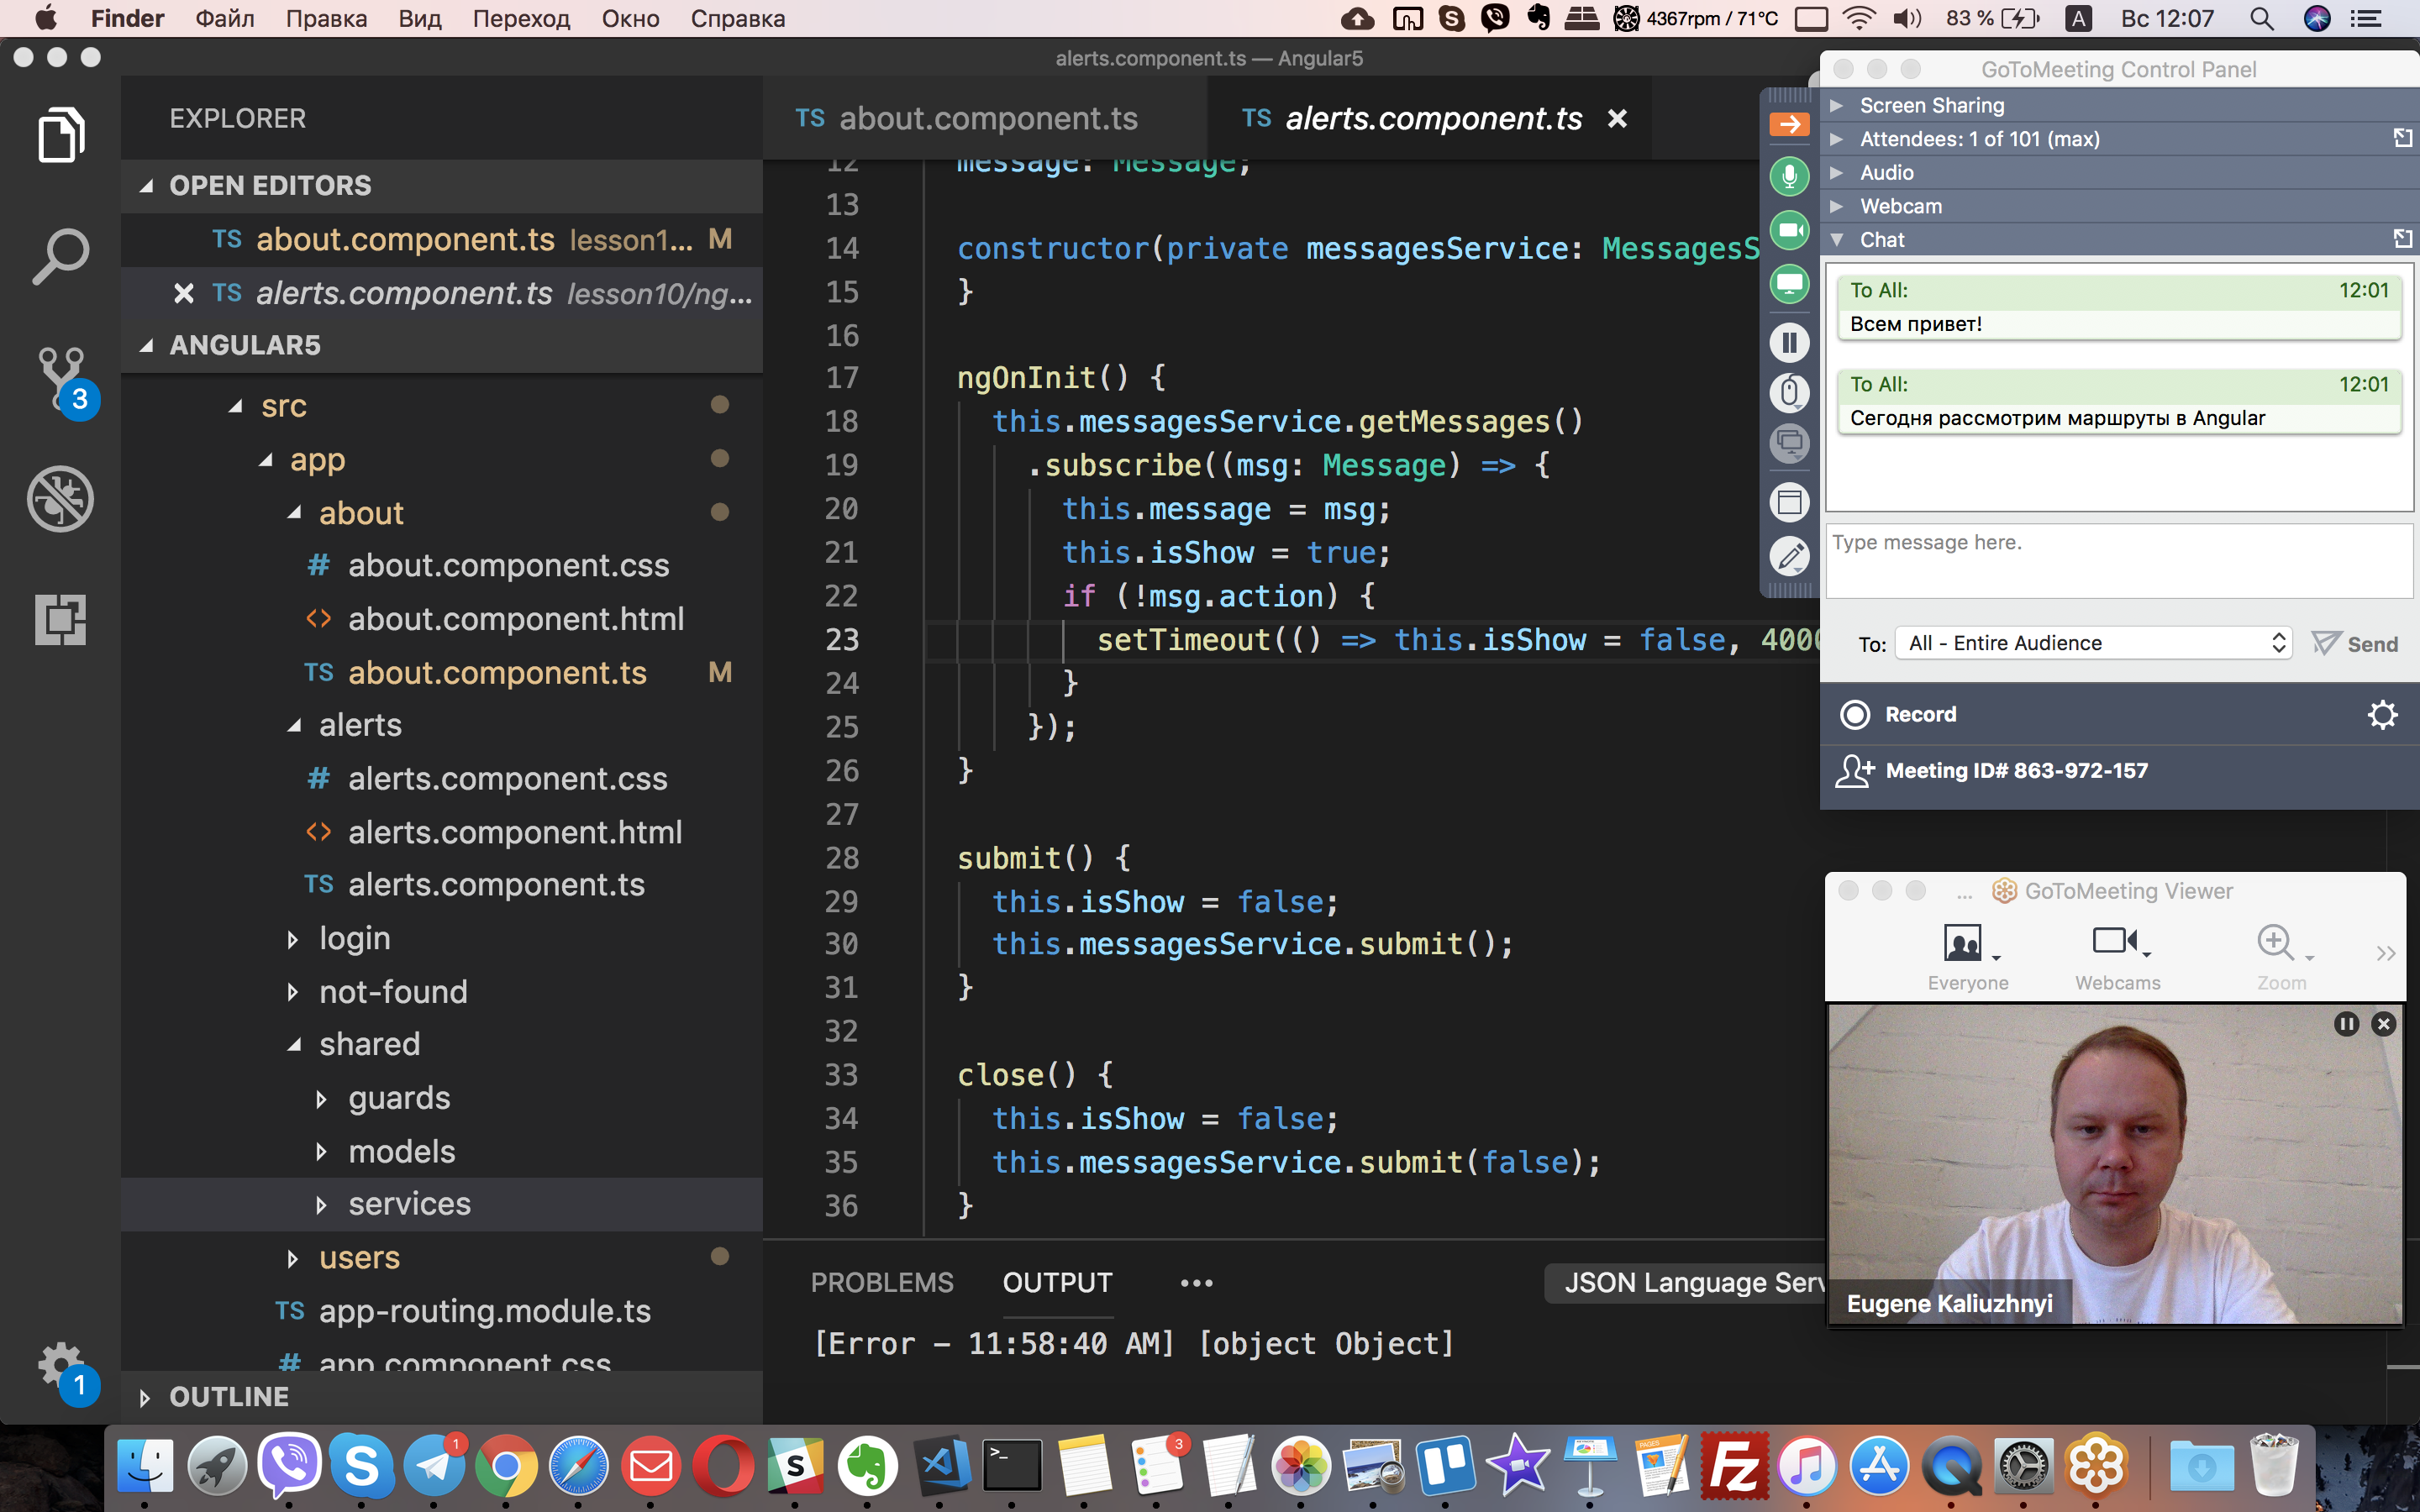Open the Source Control view icon
This screenshot has width=2420, height=1512.
tap(60, 378)
